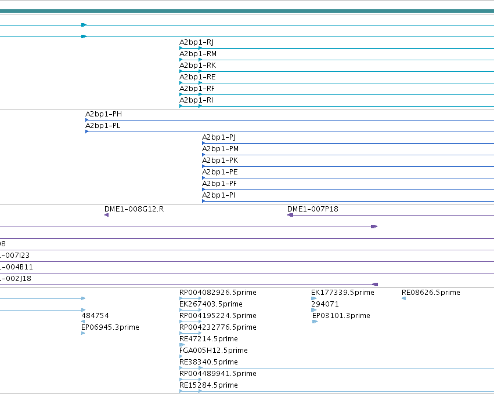Screen dimensions: 494x394
Task: Select the partially visible -004B11 clone label
Action: [x=16, y=267]
